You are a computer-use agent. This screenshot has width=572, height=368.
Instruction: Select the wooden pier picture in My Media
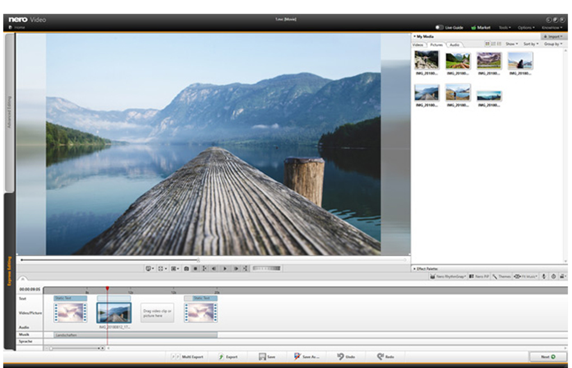[x=426, y=93]
